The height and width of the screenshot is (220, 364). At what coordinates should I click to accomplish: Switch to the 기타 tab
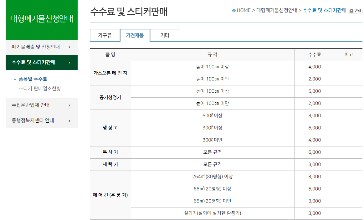165,35
